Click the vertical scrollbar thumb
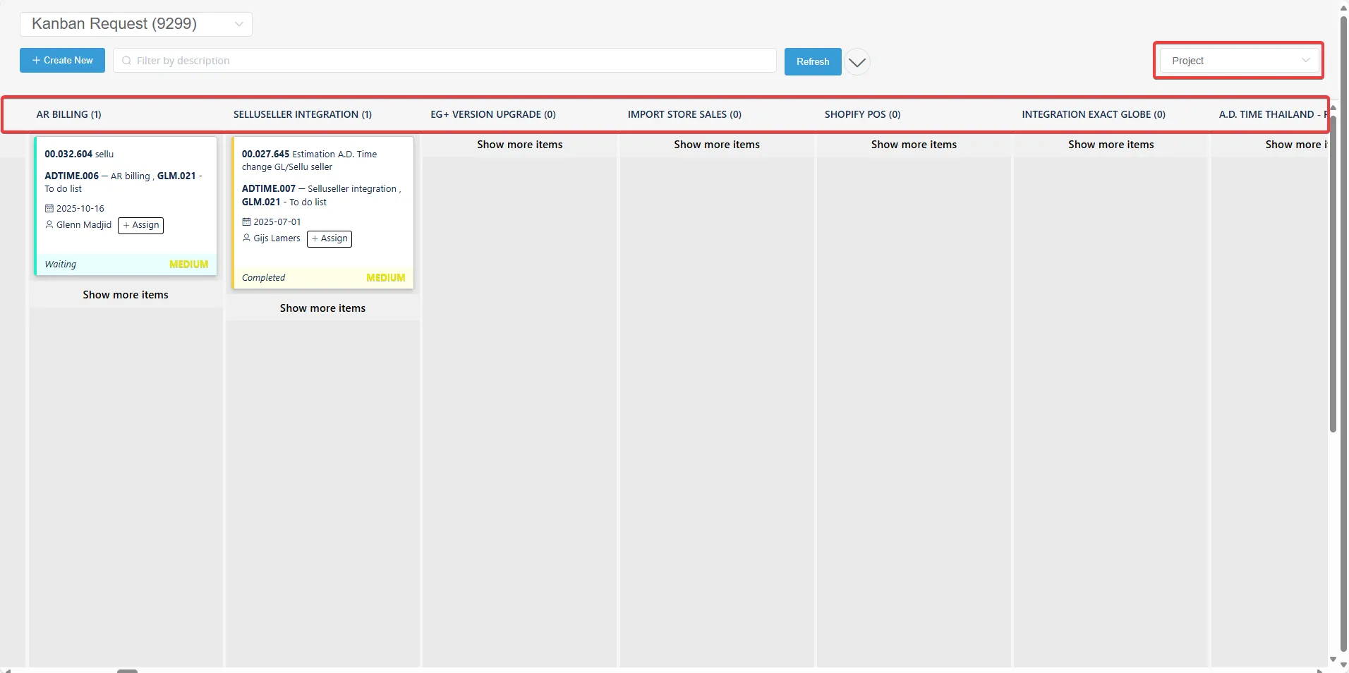1349x673 pixels. [x=1333, y=268]
